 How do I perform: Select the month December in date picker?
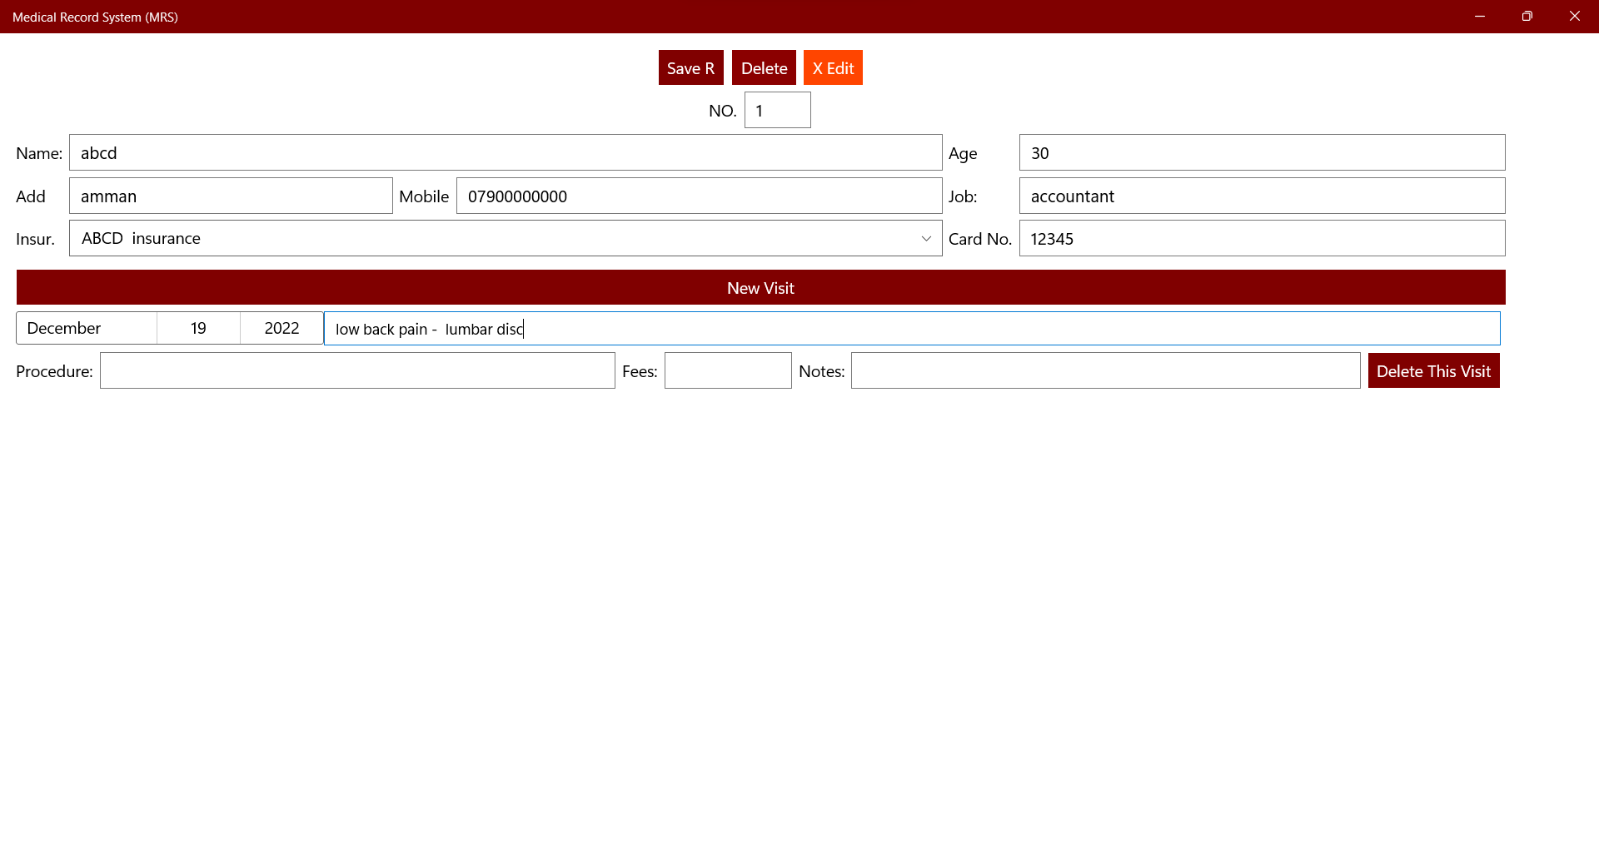87,328
